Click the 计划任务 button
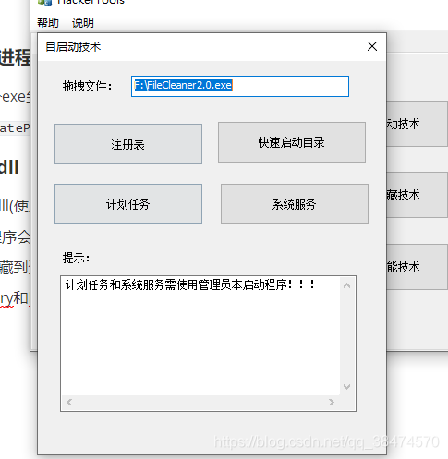Image resolution: width=448 pixels, height=459 pixels. click(128, 204)
